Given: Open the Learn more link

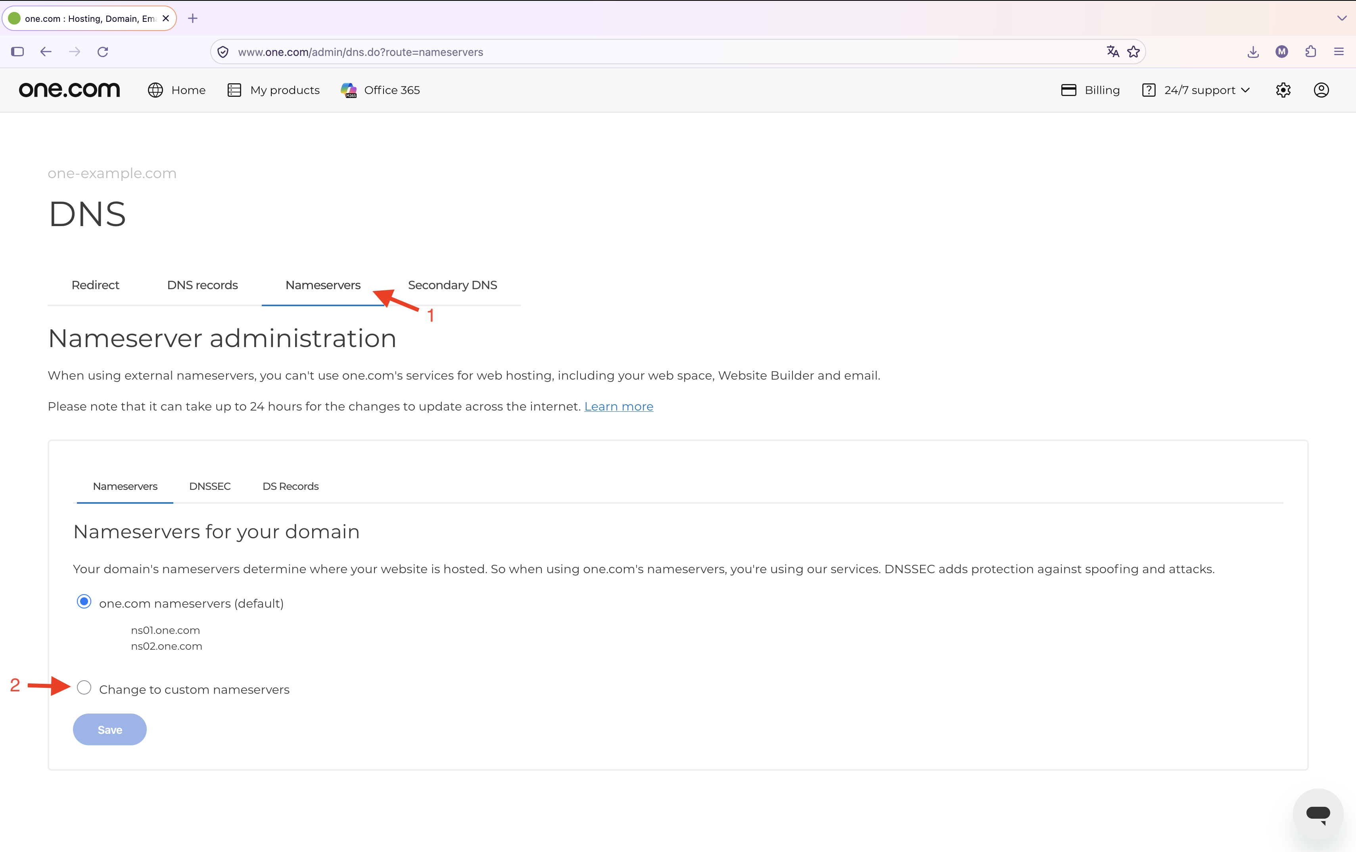Looking at the screenshot, I should (x=618, y=407).
